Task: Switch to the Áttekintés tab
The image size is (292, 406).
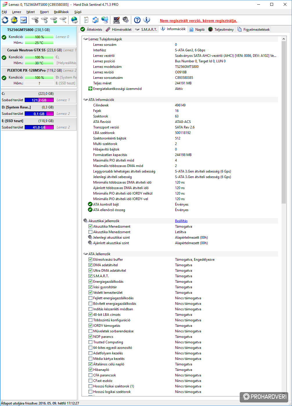Action: (x=91, y=29)
